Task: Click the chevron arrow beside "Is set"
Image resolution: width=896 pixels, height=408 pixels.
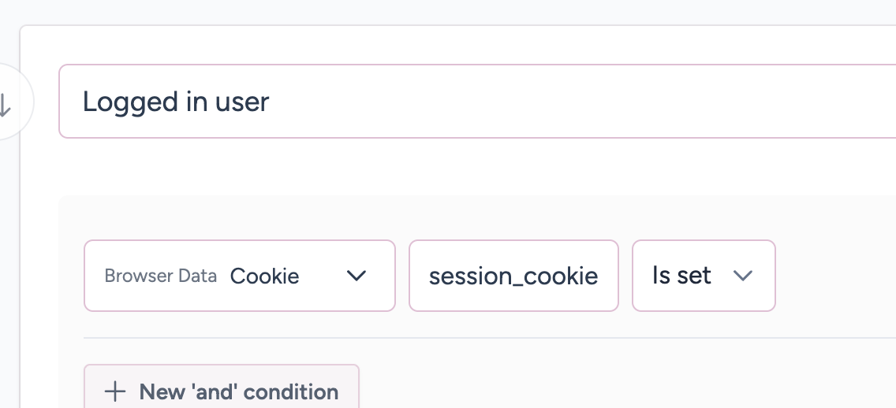Action: pos(742,276)
